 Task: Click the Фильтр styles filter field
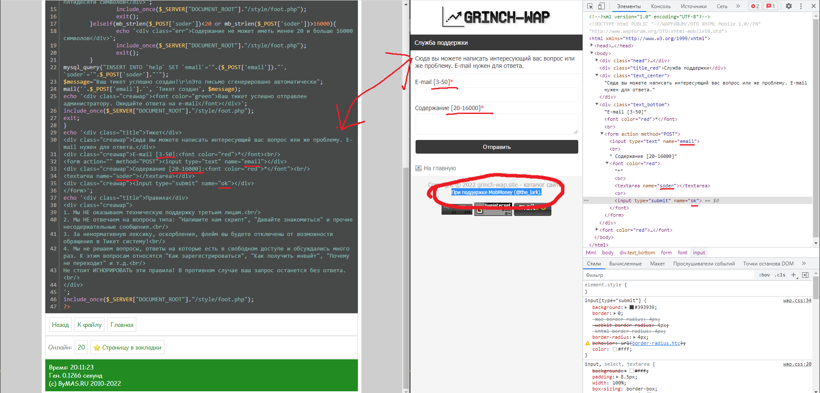pyautogui.click(x=668, y=275)
